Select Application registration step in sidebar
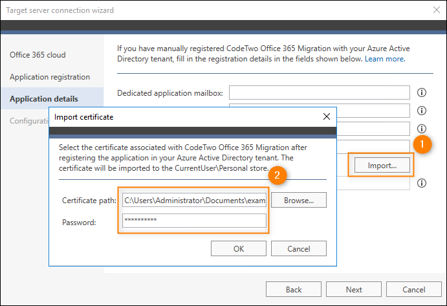The height and width of the screenshot is (306, 447). 50,77
